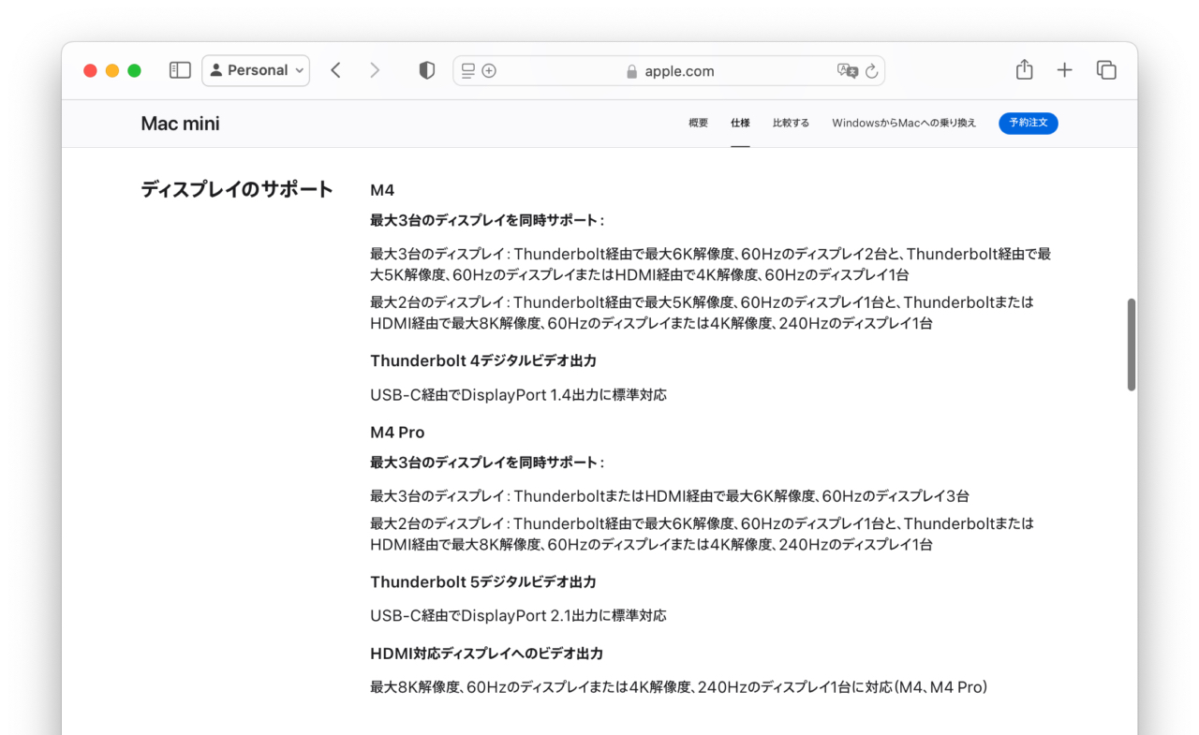This screenshot has height=735, width=1199.
Task: Open the privacy shield report icon
Action: 427,70
